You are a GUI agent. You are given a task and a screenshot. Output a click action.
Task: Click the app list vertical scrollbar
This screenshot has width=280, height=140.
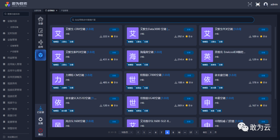click(275, 62)
